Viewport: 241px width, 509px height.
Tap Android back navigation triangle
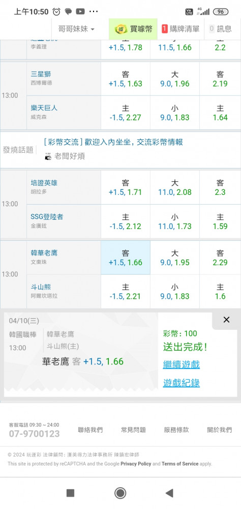point(169,493)
